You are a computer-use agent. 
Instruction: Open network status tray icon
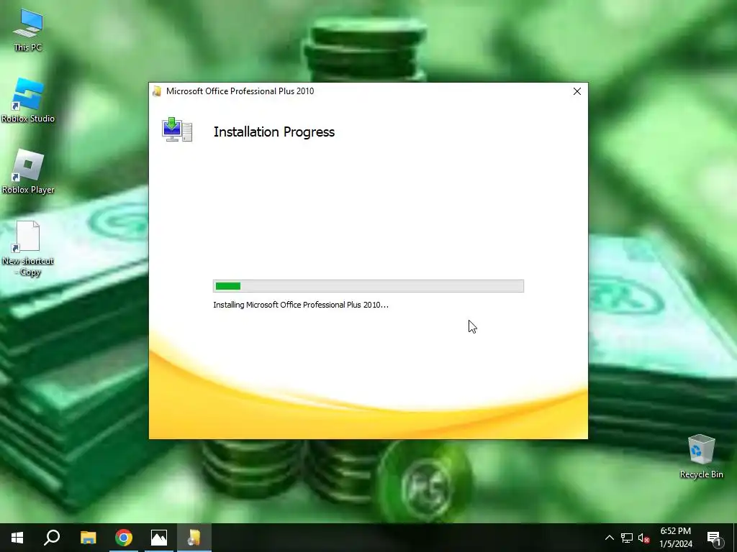[x=627, y=538]
